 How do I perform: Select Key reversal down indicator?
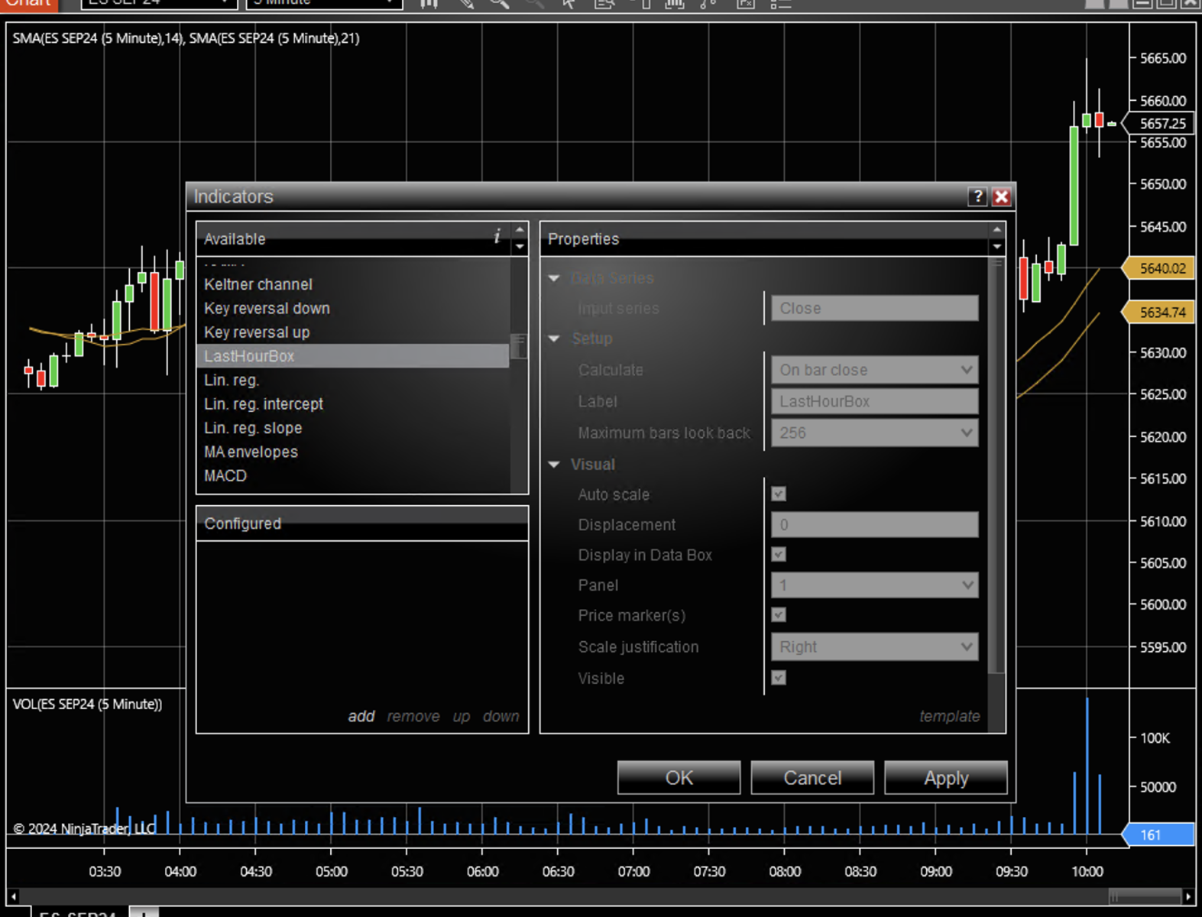(353, 308)
